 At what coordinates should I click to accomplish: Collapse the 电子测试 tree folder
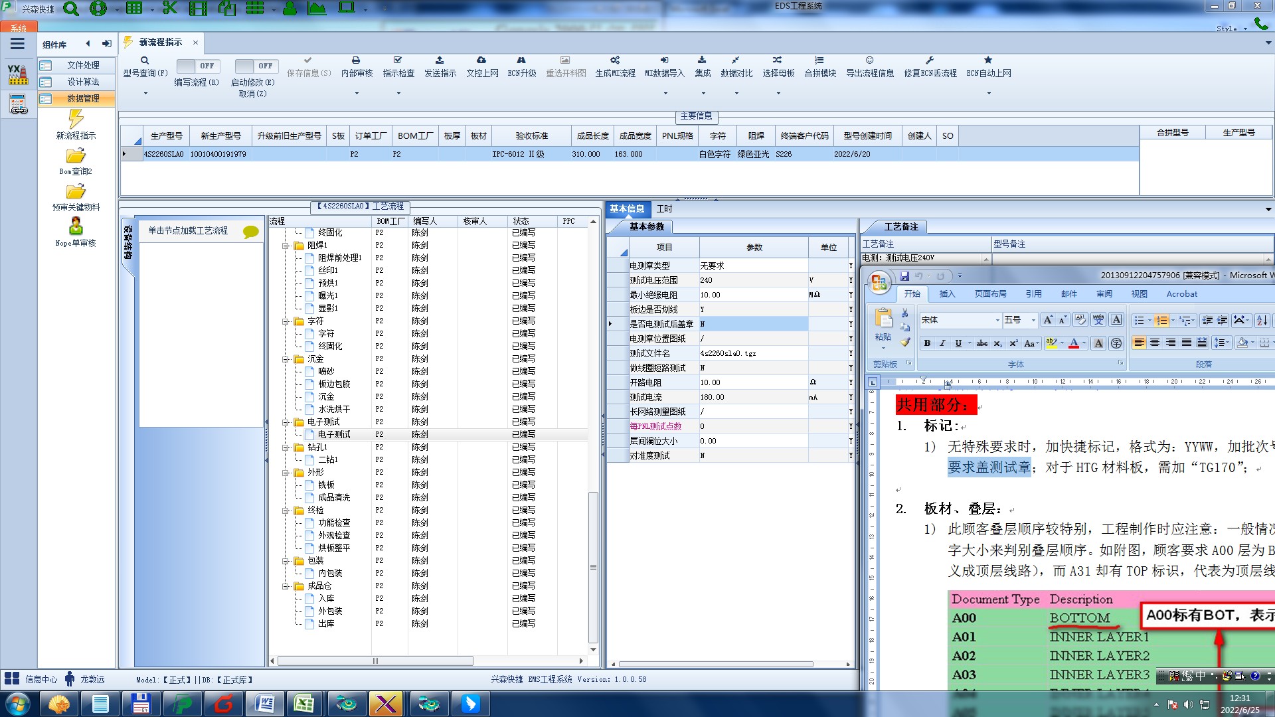tap(286, 422)
